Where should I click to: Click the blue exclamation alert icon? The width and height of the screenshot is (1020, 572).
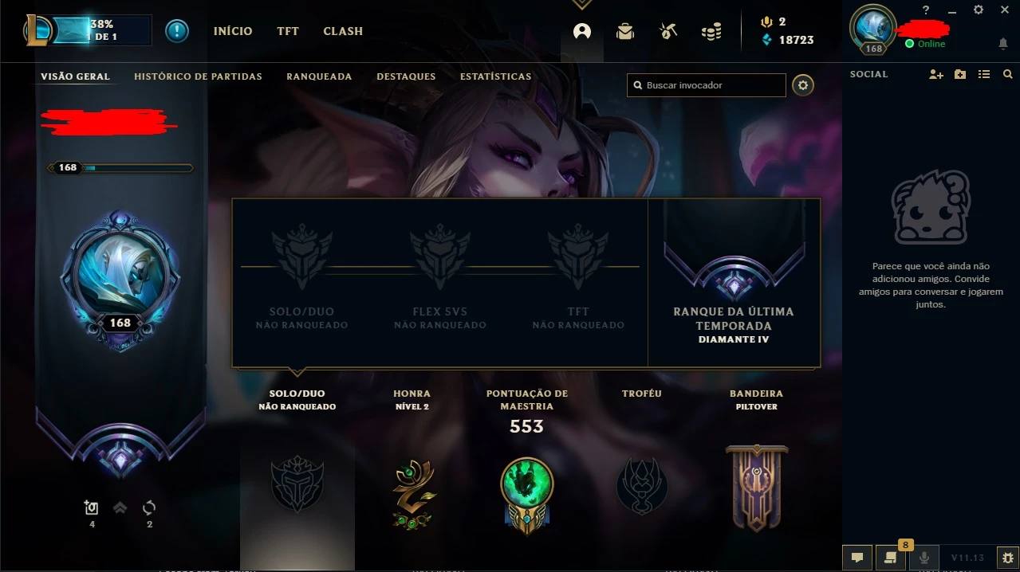(x=177, y=31)
